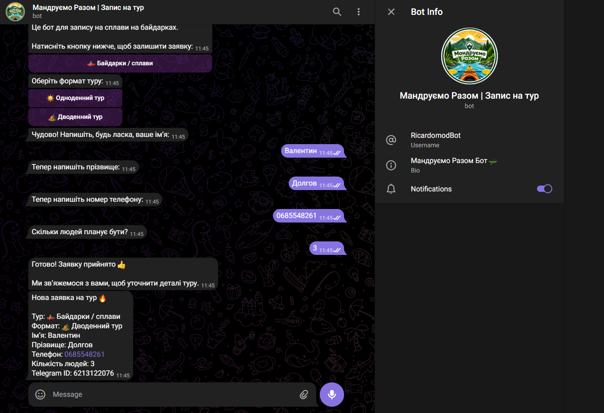Screen dimensions: 604x413
Task: Open the large bot profile picture
Action: pos(470,56)
